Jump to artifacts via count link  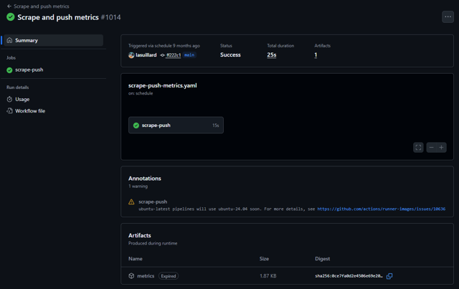[316, 55]
